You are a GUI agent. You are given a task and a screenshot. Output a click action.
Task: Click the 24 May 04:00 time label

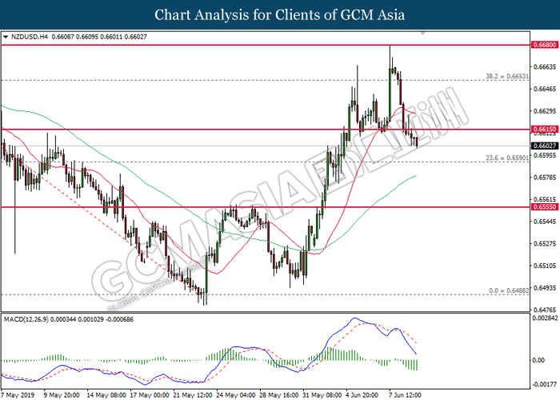(237, 395)
